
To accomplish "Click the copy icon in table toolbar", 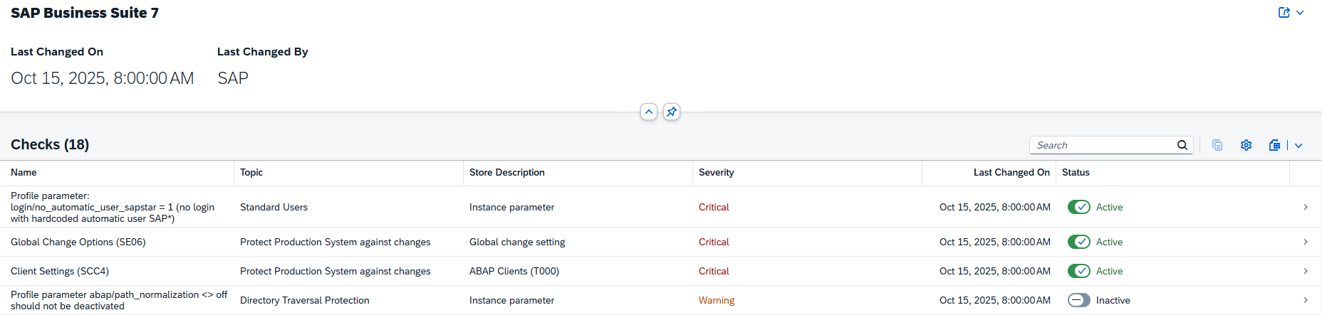I will click(1217, 145).
